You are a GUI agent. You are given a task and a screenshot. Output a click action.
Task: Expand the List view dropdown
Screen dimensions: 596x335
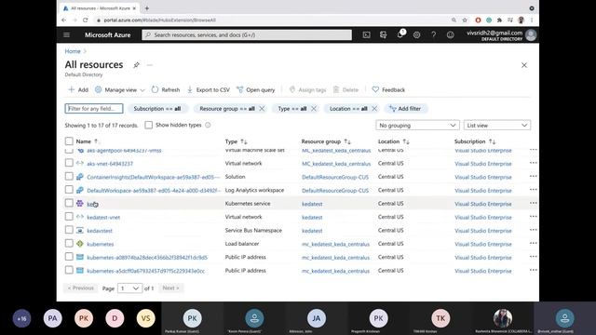point(496,126)
